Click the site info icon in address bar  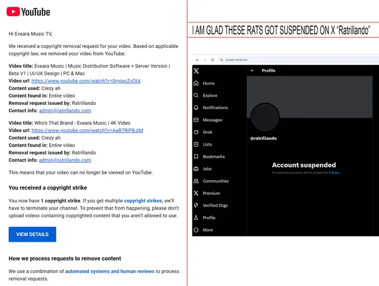pyautogui.click(x=221, y=60)
